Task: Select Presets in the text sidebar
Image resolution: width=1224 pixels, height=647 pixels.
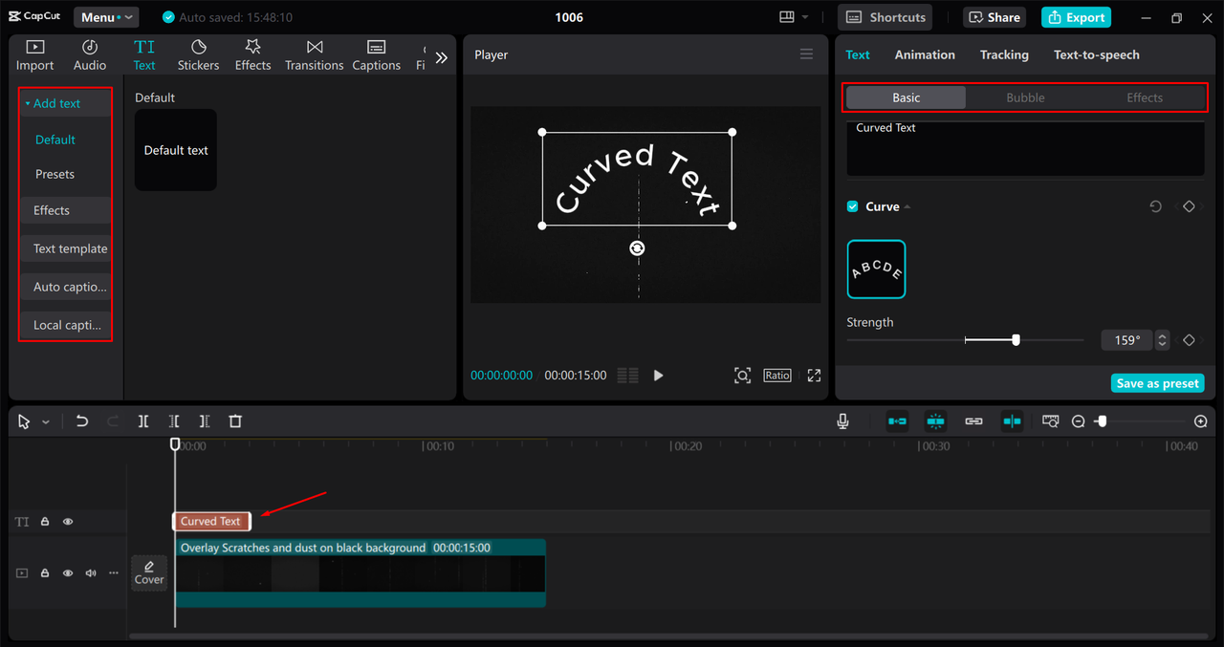Action: pos(55,174)
